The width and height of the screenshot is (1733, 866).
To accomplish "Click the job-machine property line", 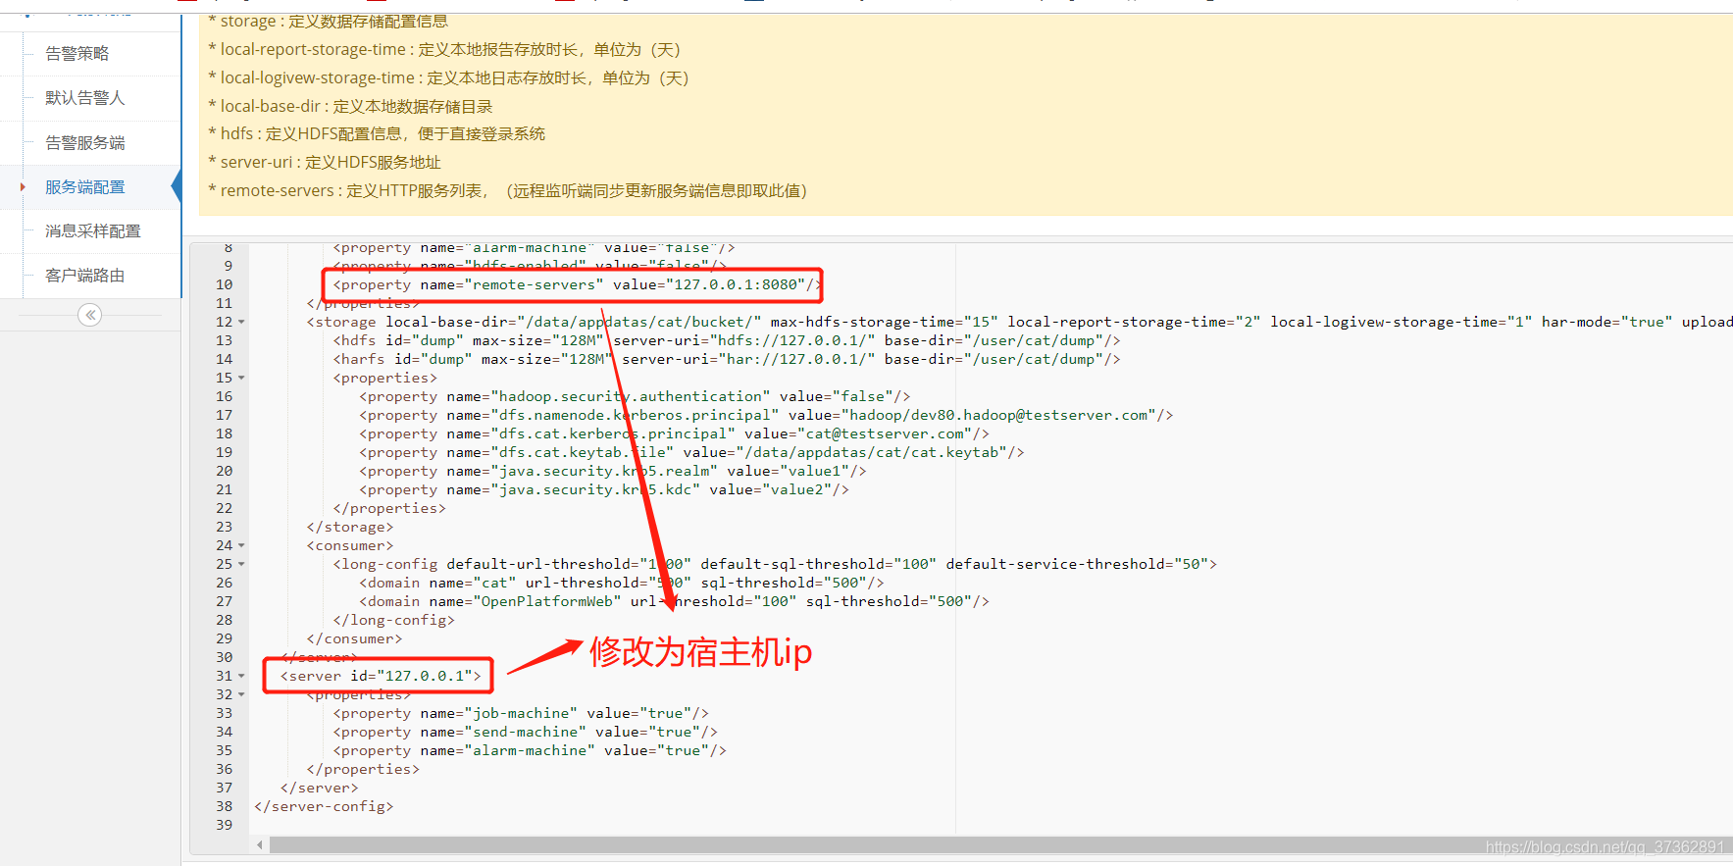I will [520, 713].
